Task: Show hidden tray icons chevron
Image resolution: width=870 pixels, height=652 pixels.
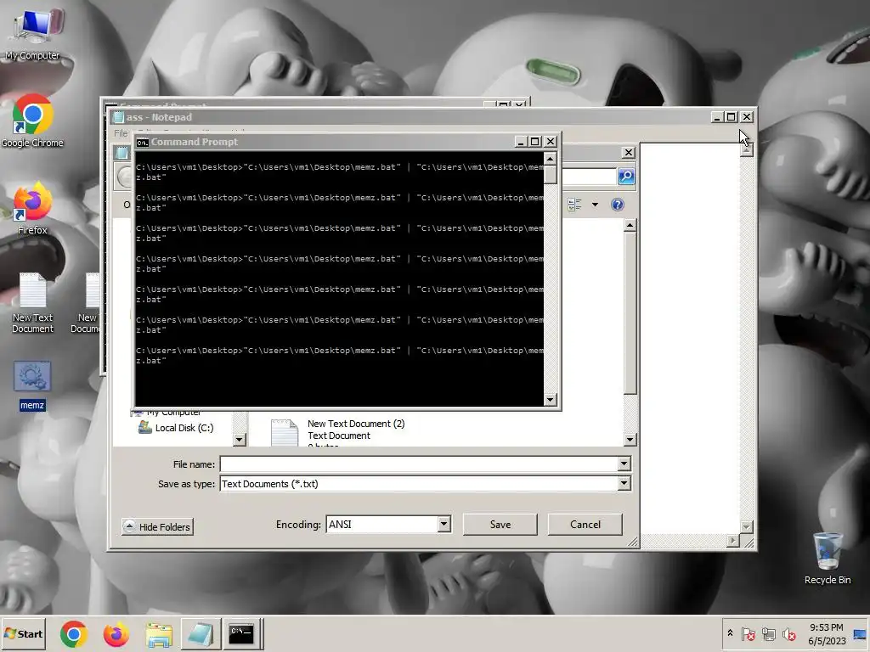Action: click(x=730, y=633)
